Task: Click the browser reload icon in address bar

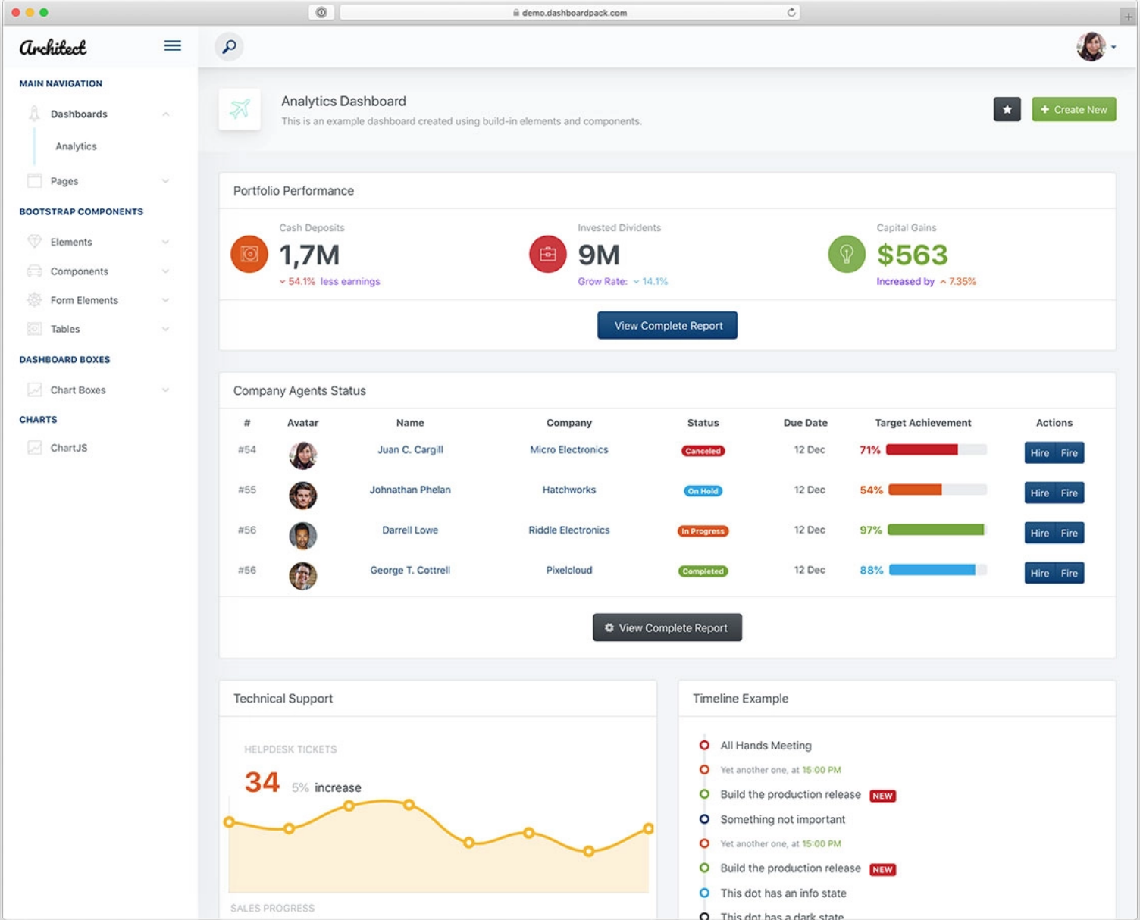Action: (x=791, y=12)
